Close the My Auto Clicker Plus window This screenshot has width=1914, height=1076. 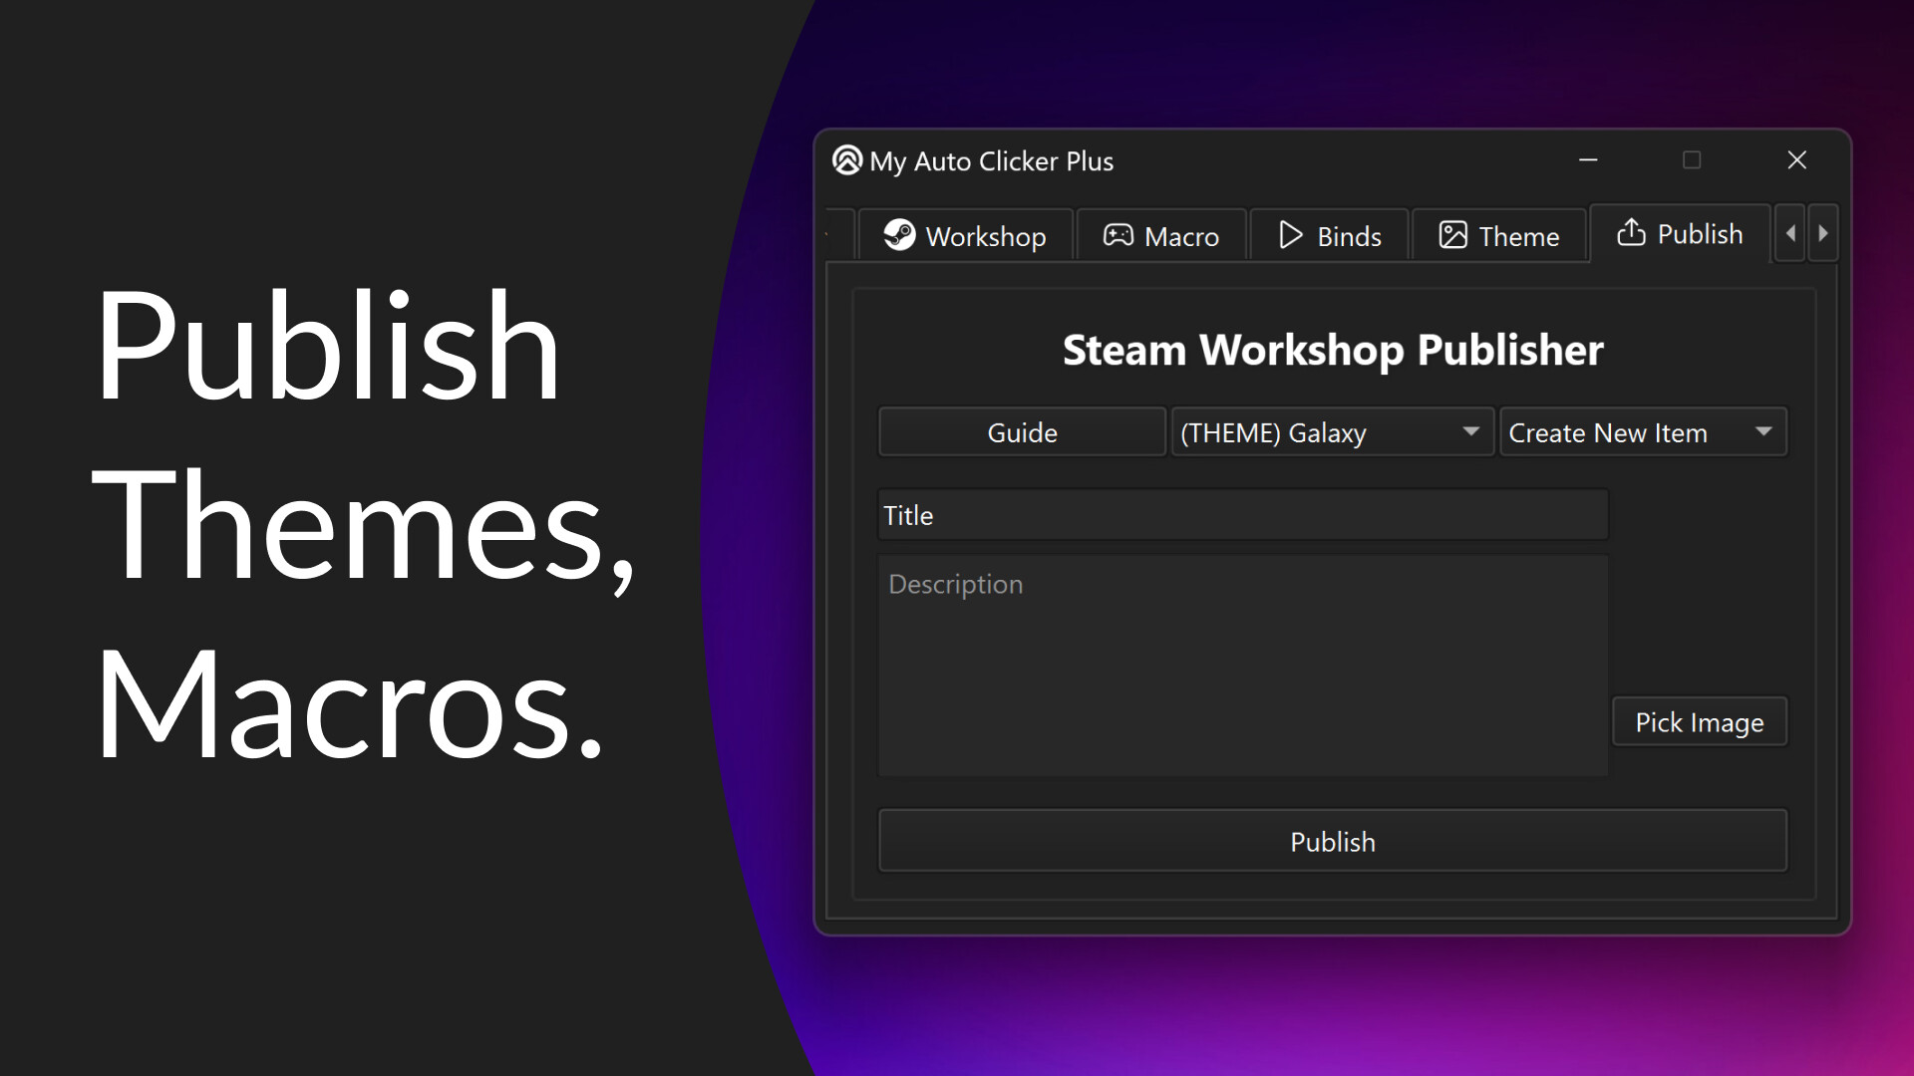tap(1797, 160)
